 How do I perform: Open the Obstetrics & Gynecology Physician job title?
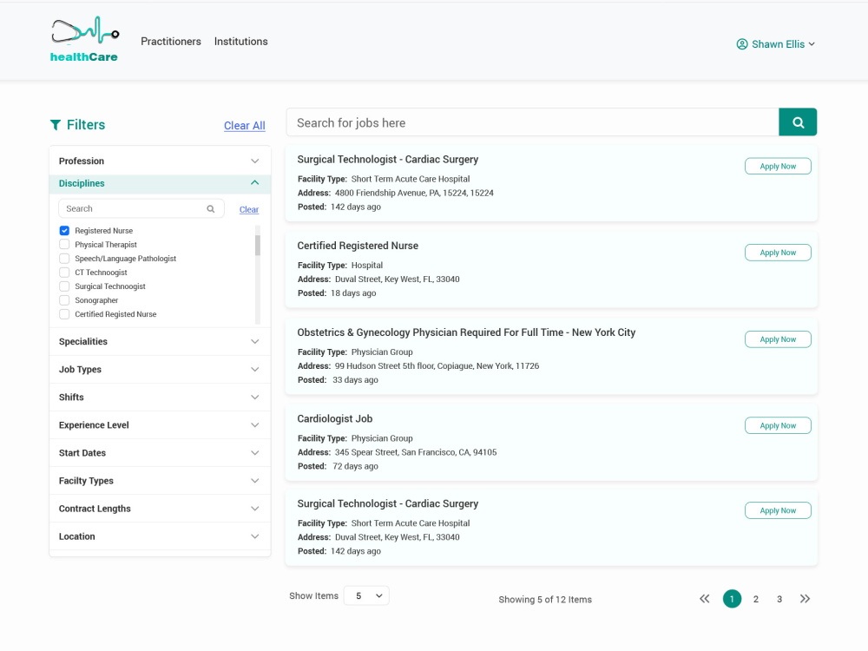tap(466, 332)
